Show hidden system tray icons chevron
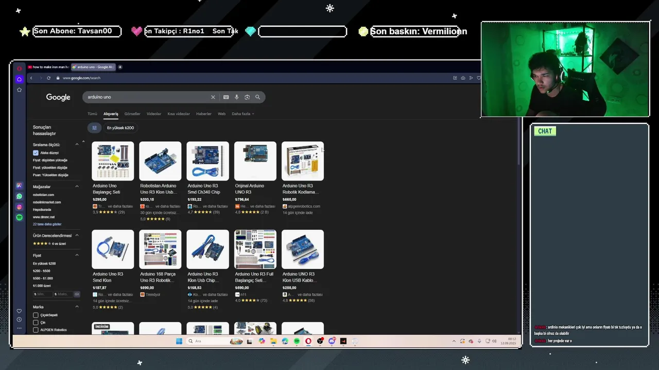This screenshot has width=659, height=370. [x=454, y=341]
